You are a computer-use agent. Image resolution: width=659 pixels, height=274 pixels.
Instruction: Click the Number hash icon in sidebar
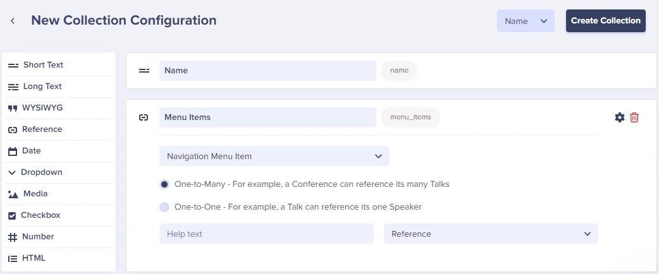tap(12, 237)
